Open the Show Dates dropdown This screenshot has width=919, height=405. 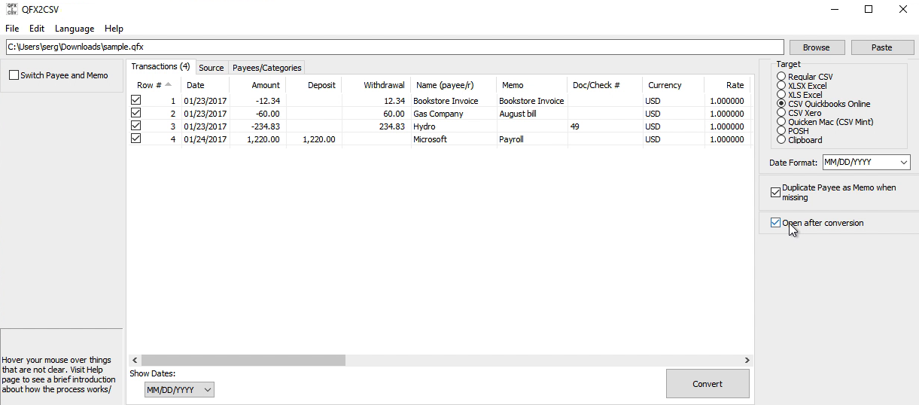point(179,390)
